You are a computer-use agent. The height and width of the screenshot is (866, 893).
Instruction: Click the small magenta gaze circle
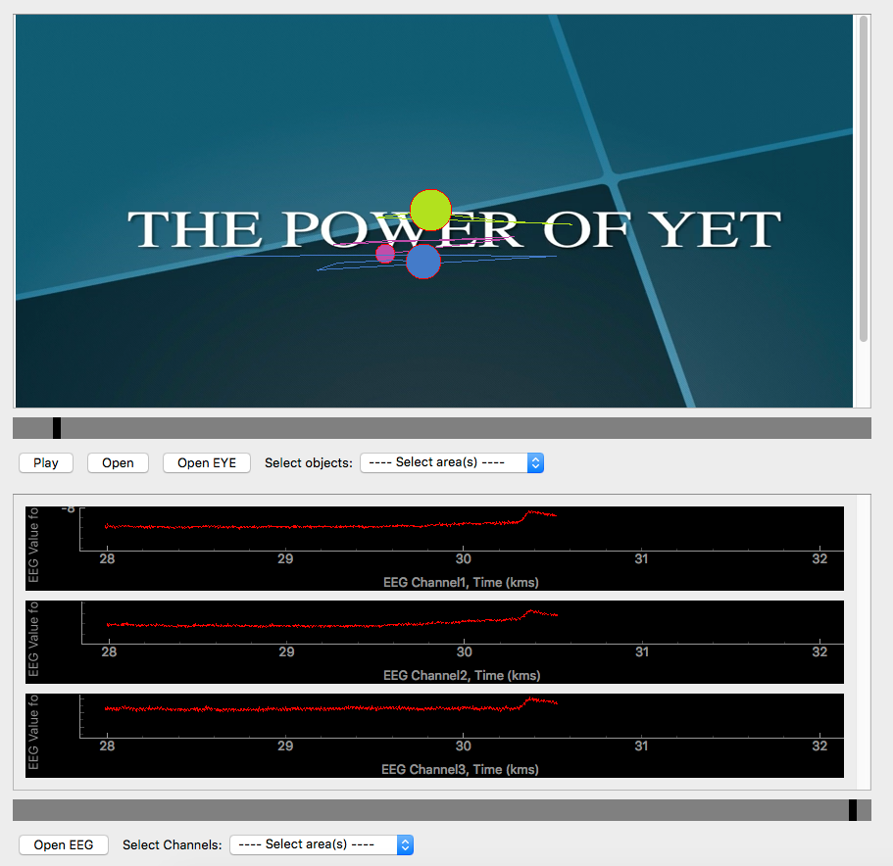coord(385,253)
